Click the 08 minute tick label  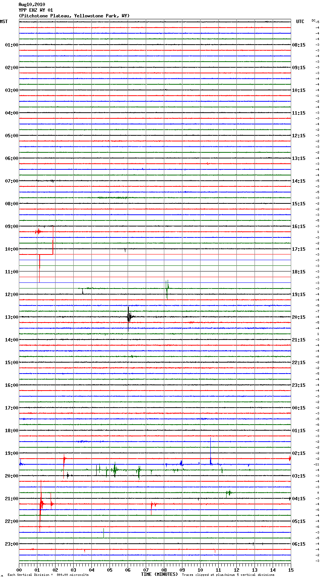(164, 570)
